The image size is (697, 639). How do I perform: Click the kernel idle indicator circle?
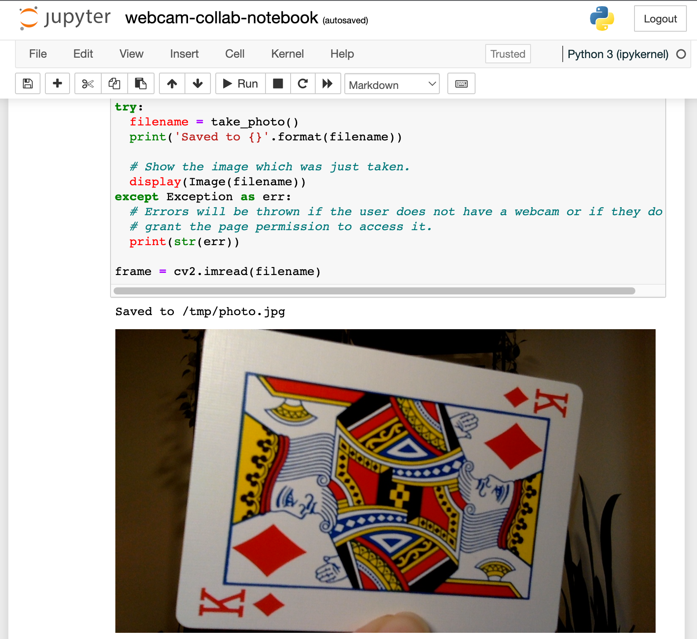pyautogui.click(x=681, y=54)
